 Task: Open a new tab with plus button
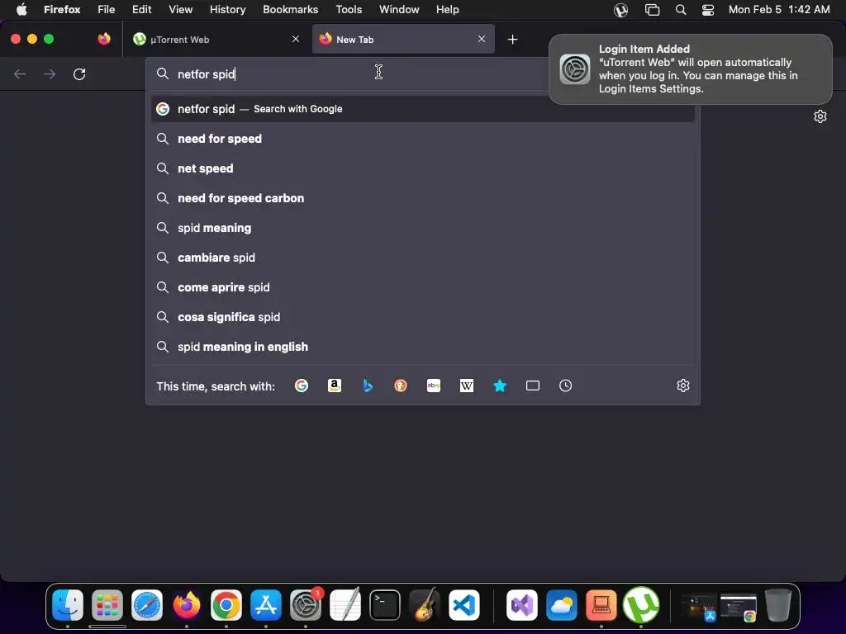tap(512, 40)
